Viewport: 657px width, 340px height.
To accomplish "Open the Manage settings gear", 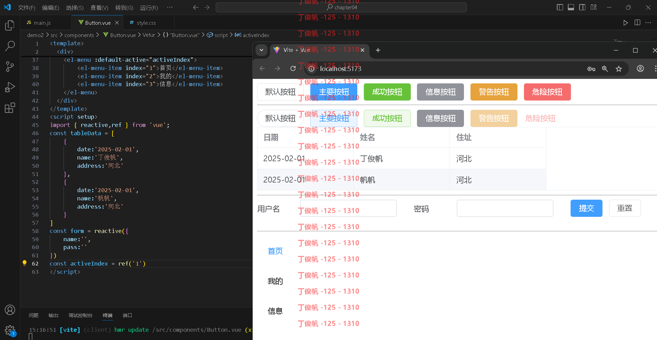I will tap(10, 330).
